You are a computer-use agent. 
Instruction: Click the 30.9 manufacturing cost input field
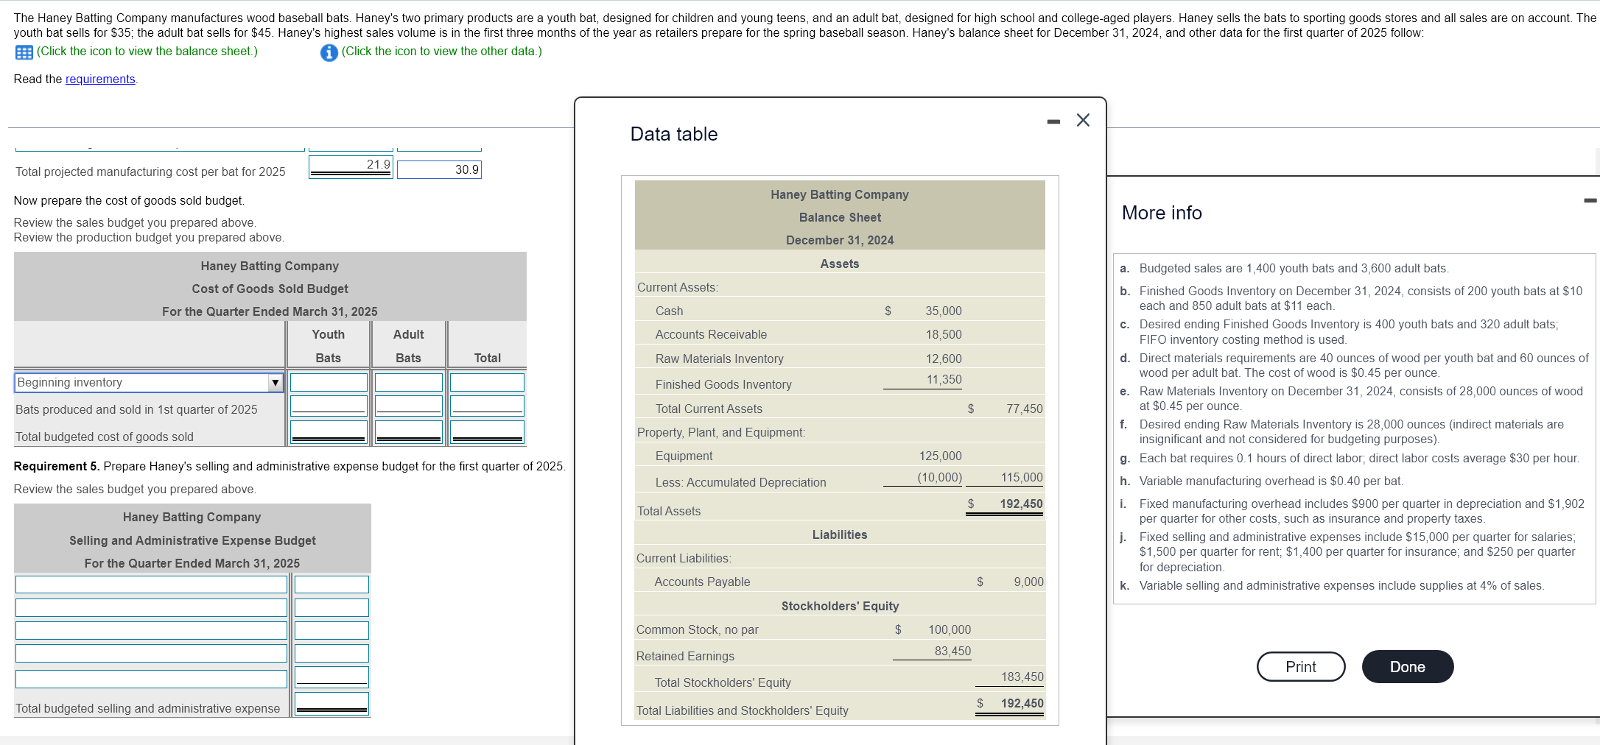[439, 169]
